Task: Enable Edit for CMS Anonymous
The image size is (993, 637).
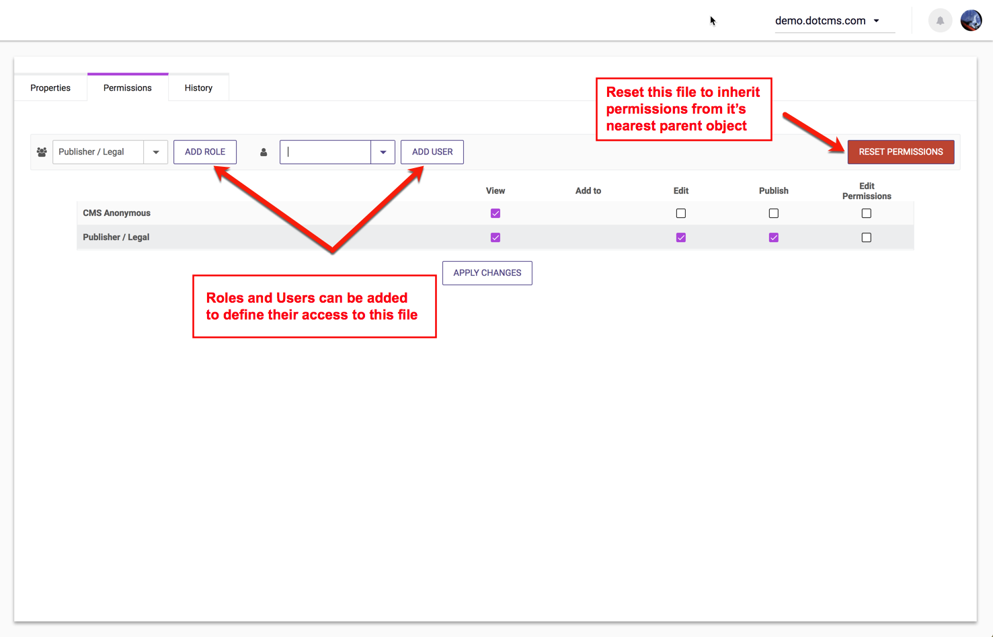Action: pos(681,213)
